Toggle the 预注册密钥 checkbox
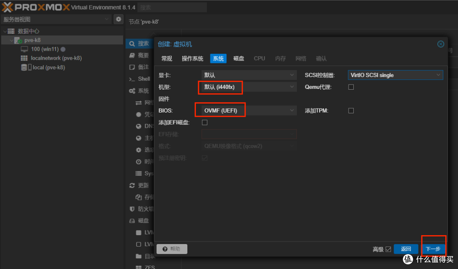This screenshot has height=269, width=458. [204, 158]
